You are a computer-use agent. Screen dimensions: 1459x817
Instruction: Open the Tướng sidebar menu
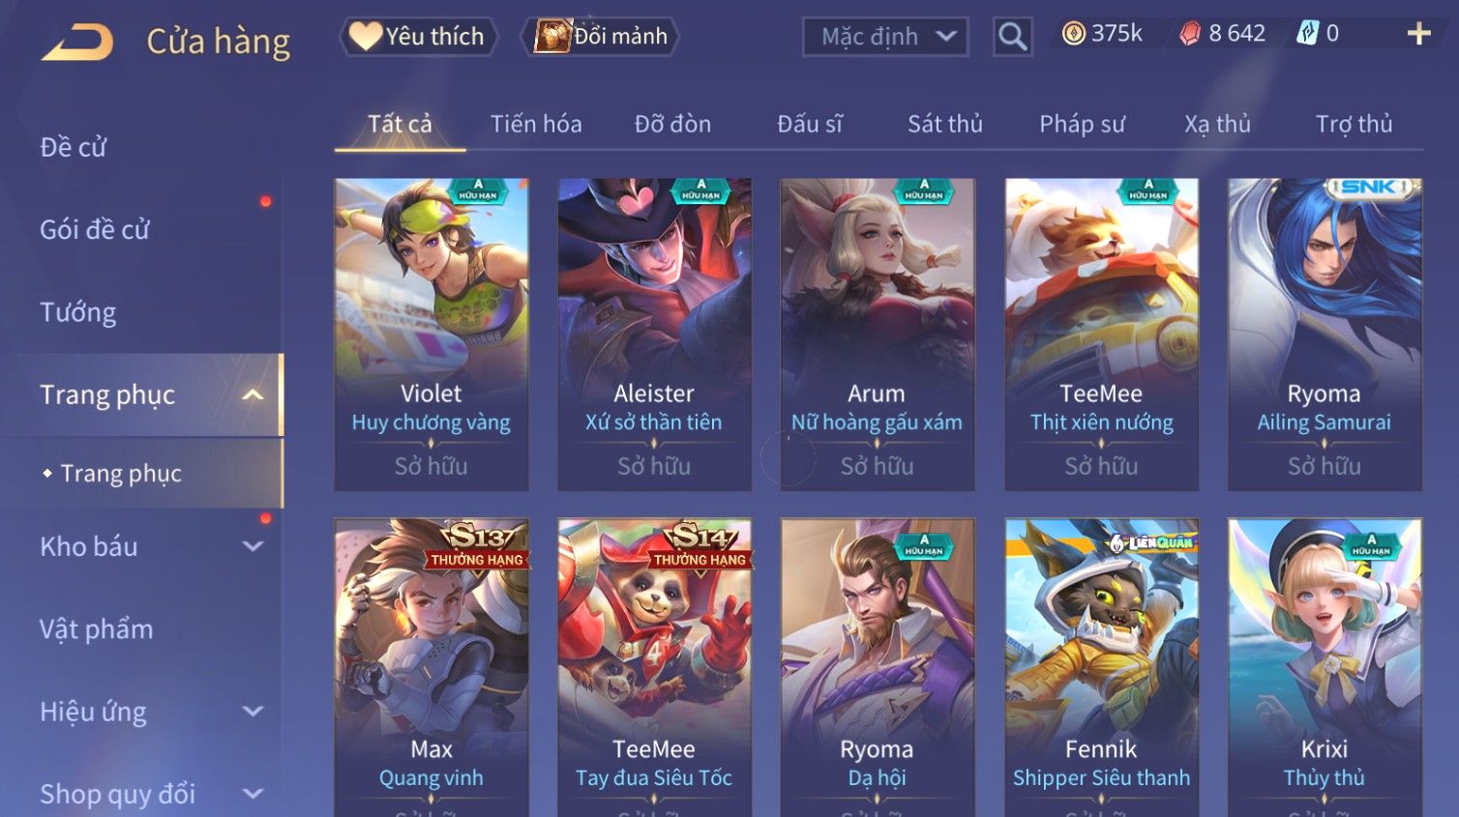[77, 312]
